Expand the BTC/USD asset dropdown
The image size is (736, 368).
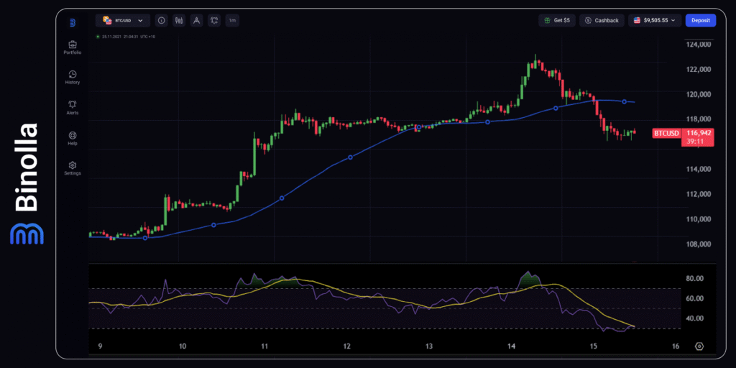[123, 21]
